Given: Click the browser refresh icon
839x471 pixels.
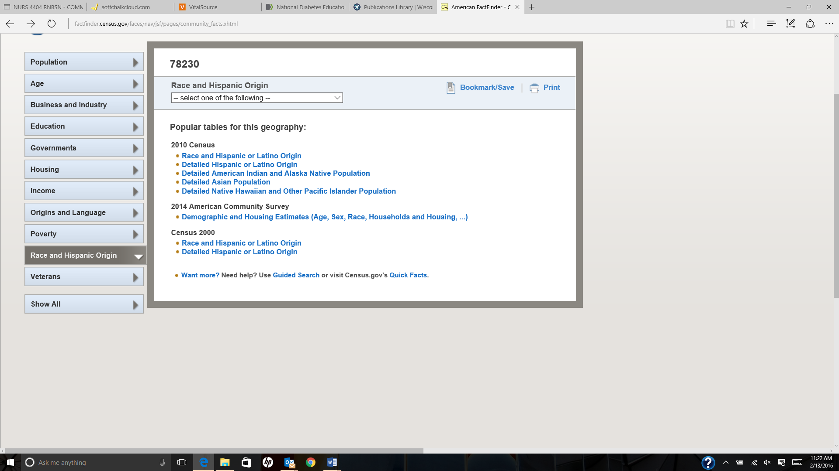Looking at the screenshot, I should click(x=52, y=24).
